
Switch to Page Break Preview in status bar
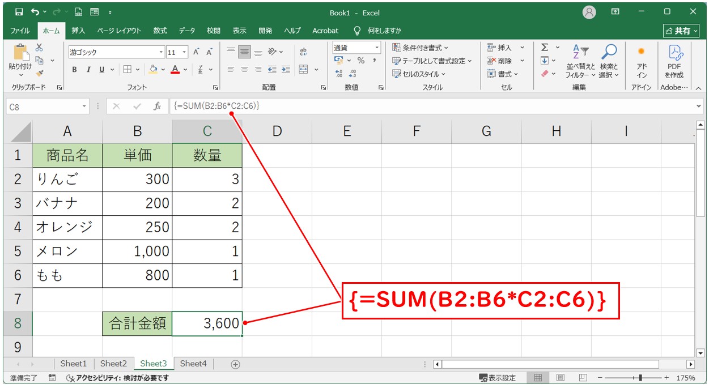tap(583, 378)
